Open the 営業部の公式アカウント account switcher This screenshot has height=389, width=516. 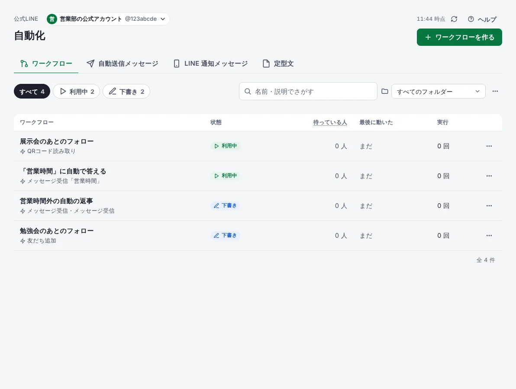(108, 19)
